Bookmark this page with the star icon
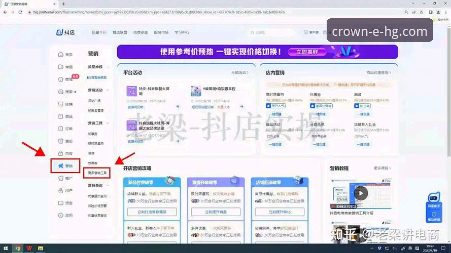451x253 pixels. 422,12
